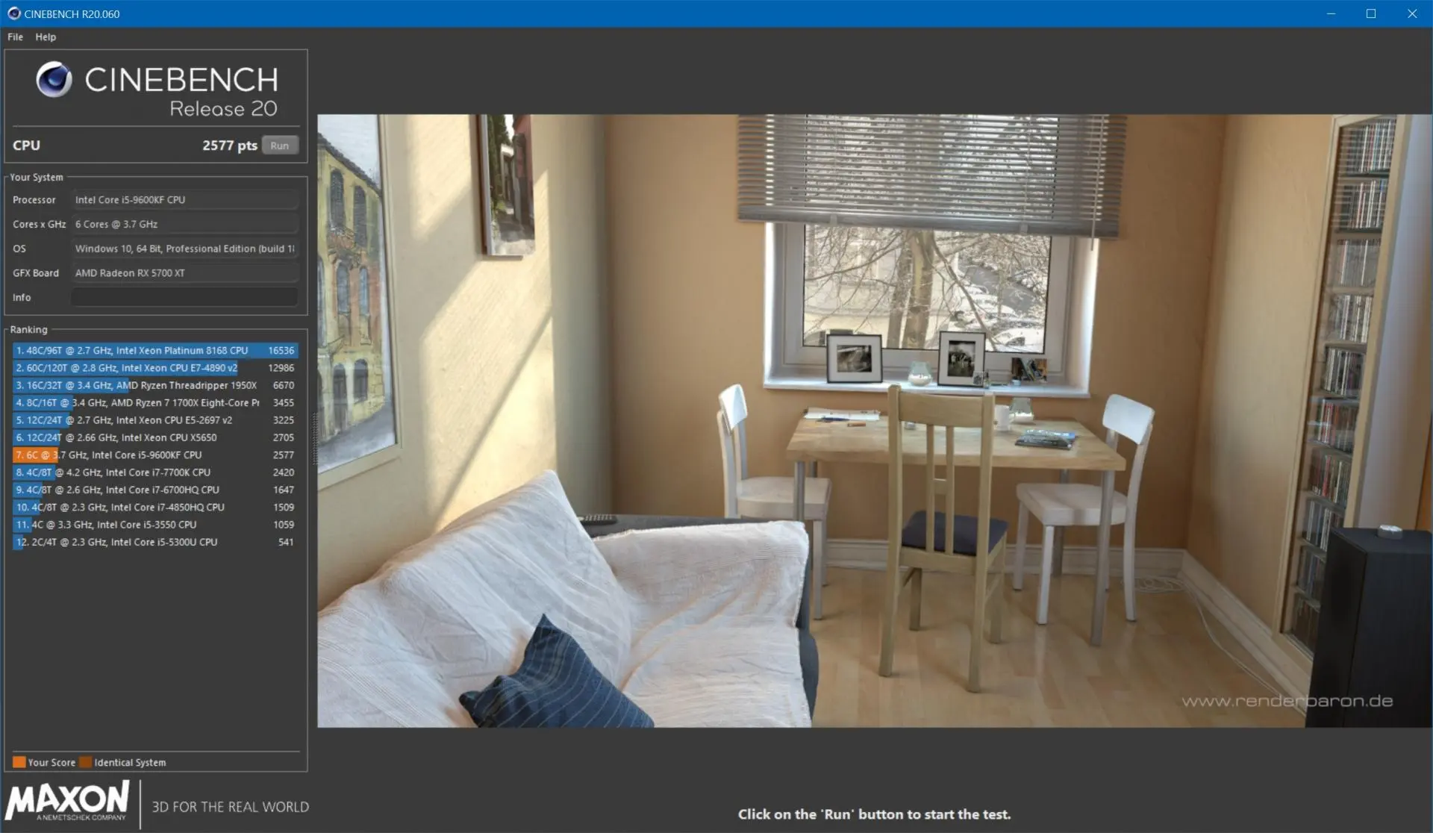Viewport: 1433px width, 833px height.
Task: Click the orange Your Score legend swatch
Action: [19, 762]
